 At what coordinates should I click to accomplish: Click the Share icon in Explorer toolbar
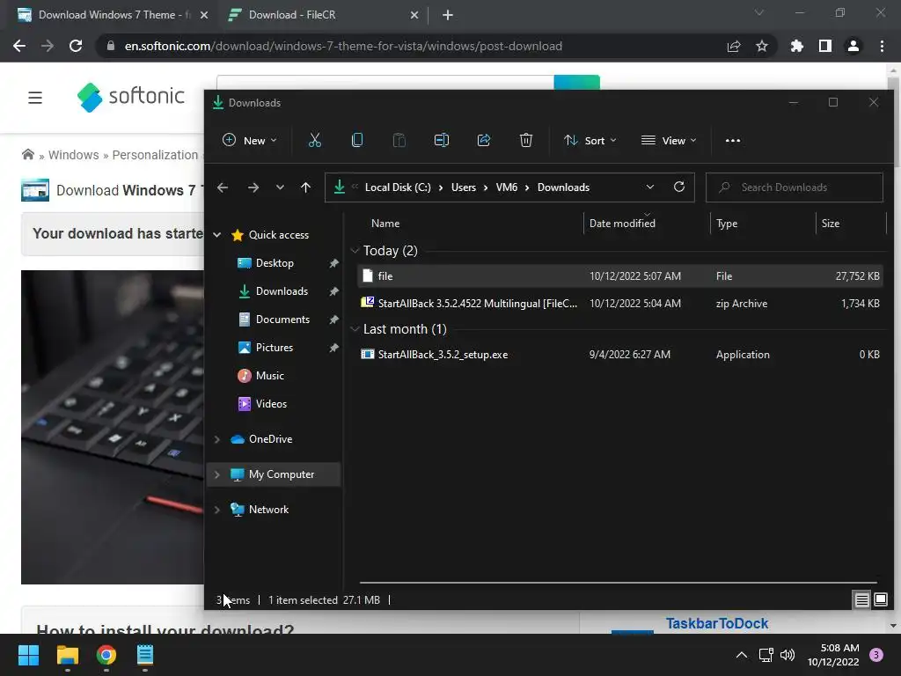(x=484, y=140)
